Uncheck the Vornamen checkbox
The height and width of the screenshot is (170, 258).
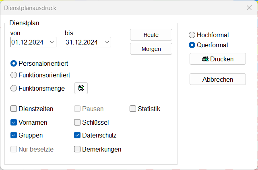tap(14, 122)
